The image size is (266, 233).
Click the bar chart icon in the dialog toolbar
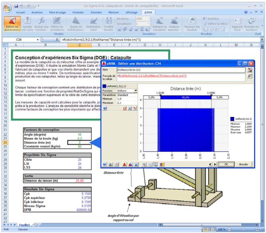[x=111, y=164]
